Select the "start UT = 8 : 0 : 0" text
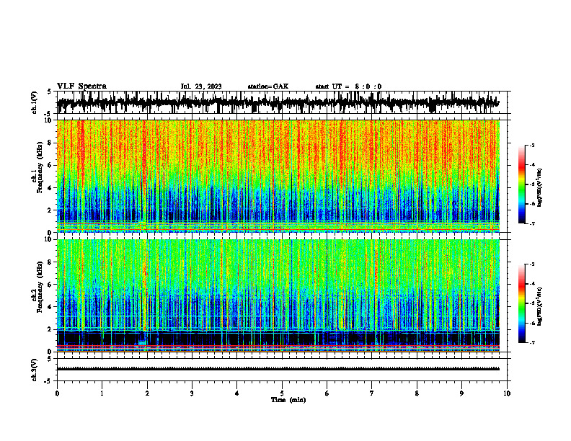 [348, 86]
